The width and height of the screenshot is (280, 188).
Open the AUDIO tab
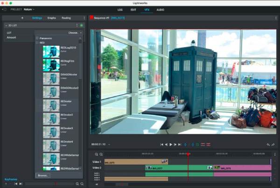point(161,10)
